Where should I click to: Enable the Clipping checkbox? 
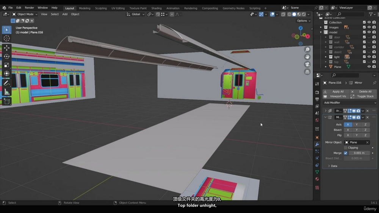tap(346, 148)
